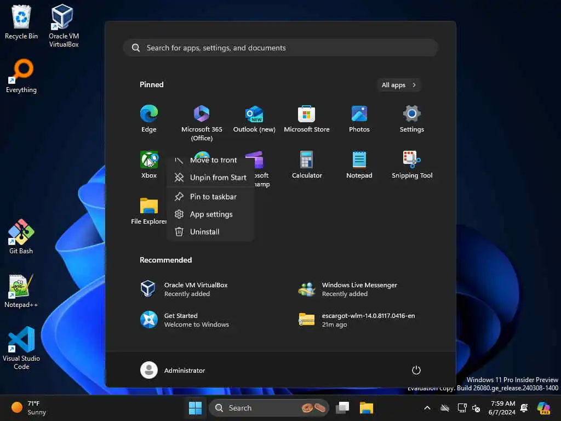Viewport: 561px width, 421px height.
Task: Choose Pin to taskbar
Action: pyautogui.click(x=210, y=197)
